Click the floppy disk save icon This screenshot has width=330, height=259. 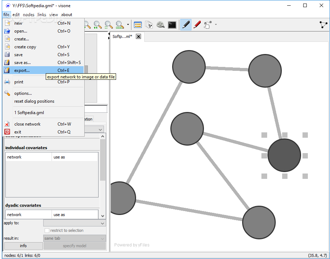point(7,55)
